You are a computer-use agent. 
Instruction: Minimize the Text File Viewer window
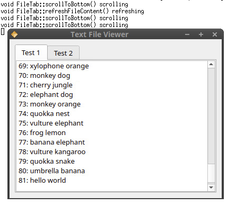(187, 34)
